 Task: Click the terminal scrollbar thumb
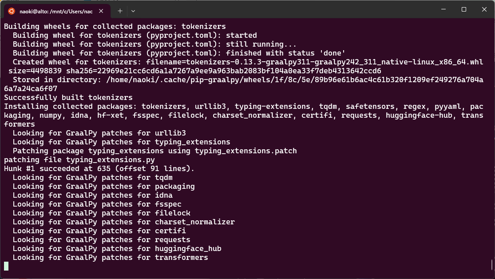point(492,264)
